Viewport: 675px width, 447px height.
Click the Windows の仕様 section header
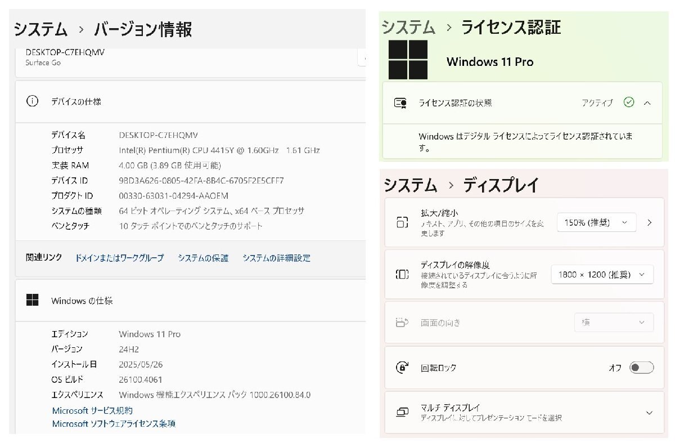pos(190,300)
